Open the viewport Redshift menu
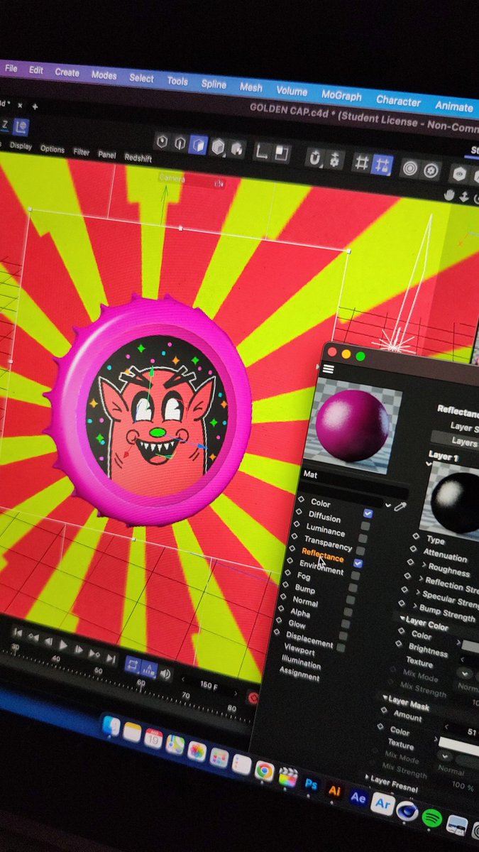Screen dimensions: 479x852 tap(140, 156)
